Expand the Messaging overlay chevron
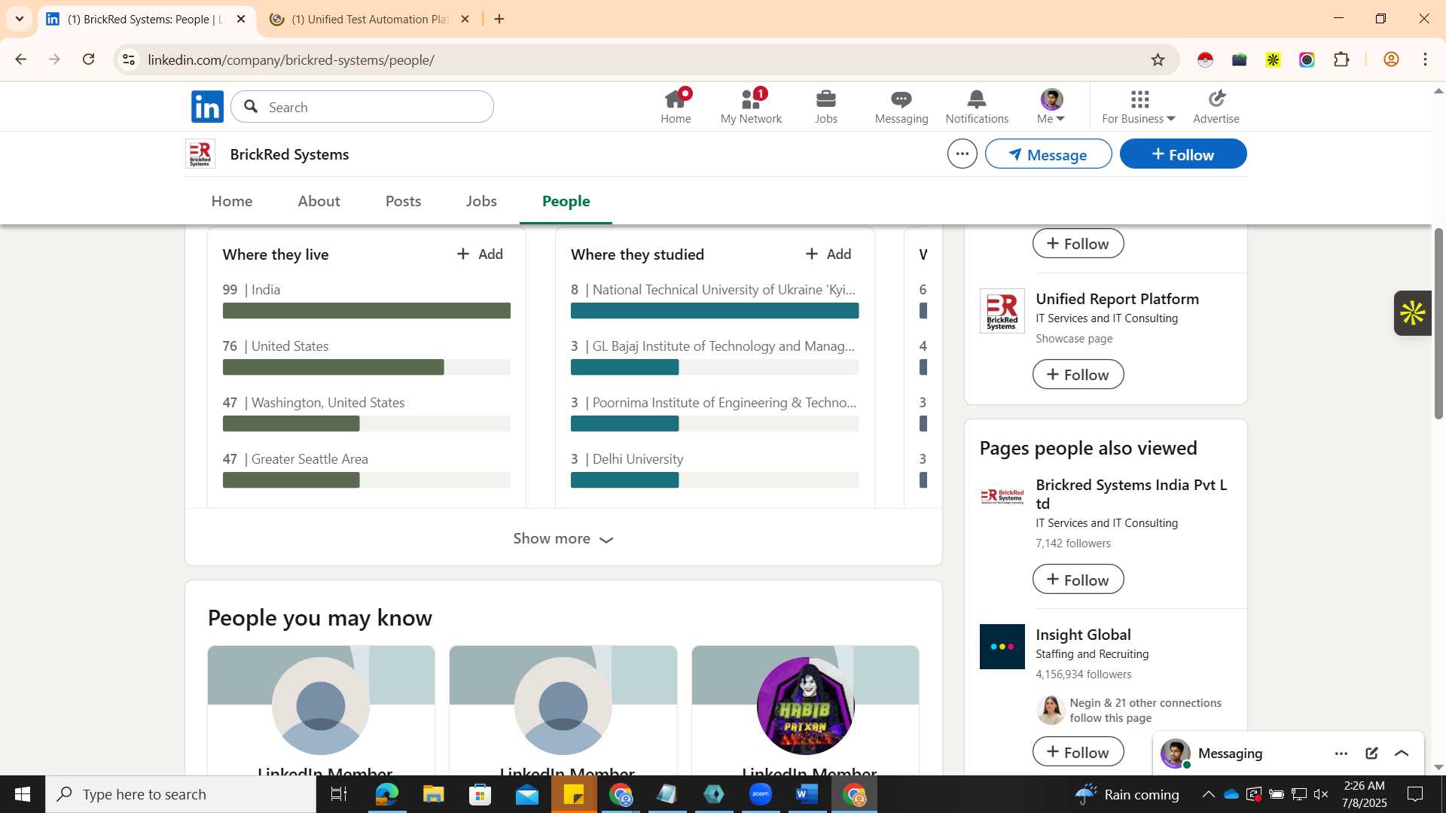1446x813 pixels. pos(1402,754)
